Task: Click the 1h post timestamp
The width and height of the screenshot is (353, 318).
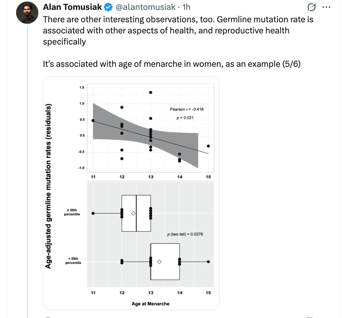Action: click(x=186, y=7)
